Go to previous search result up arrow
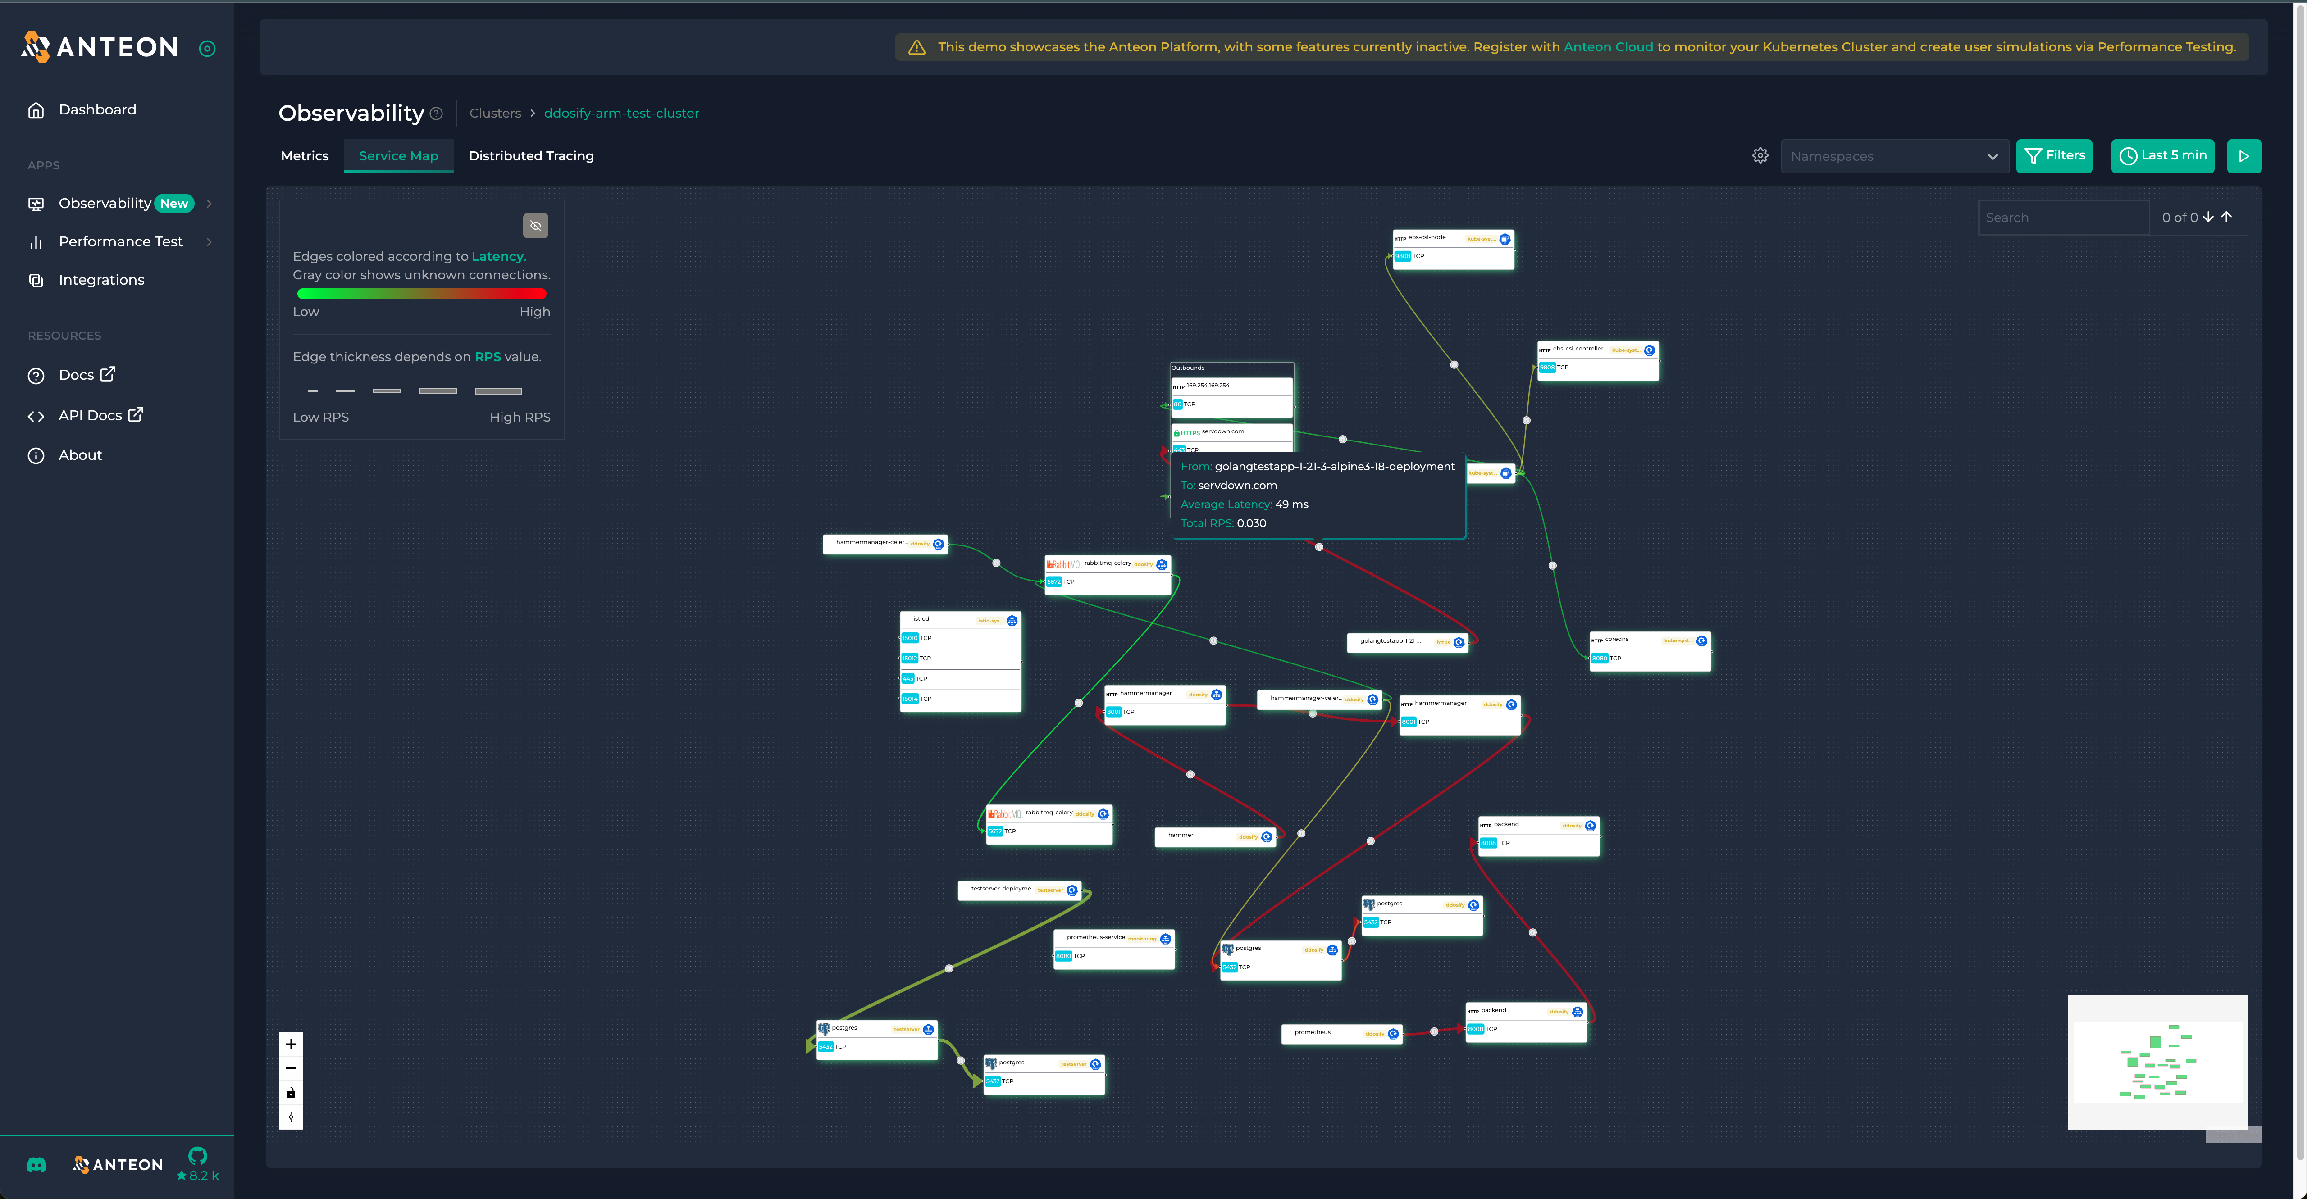Screen dimensions: 2307x1199 pos(2226,217)
